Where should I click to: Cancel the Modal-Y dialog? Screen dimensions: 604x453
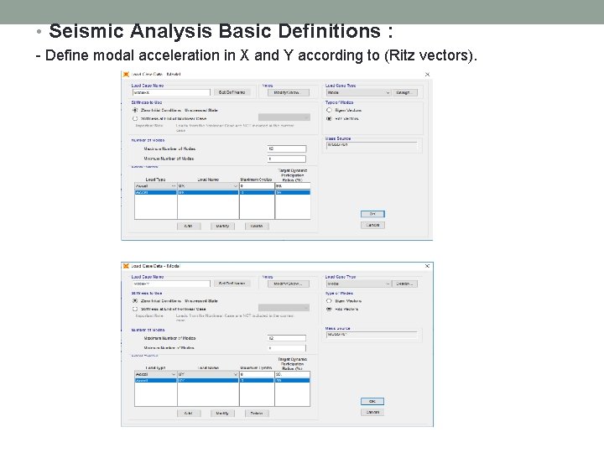coord(372,412)
